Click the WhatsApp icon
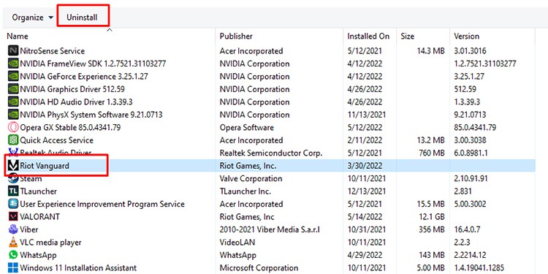The image size is (548, 274). 13,255
